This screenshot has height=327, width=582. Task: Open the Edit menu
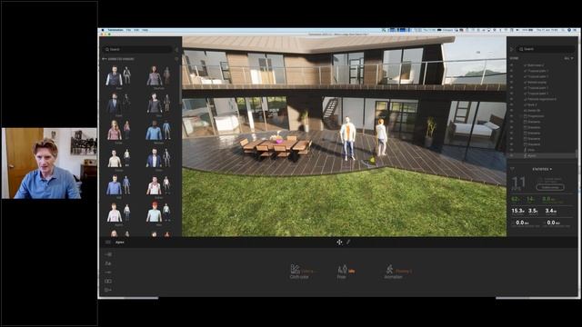click(x=136, y=30)
